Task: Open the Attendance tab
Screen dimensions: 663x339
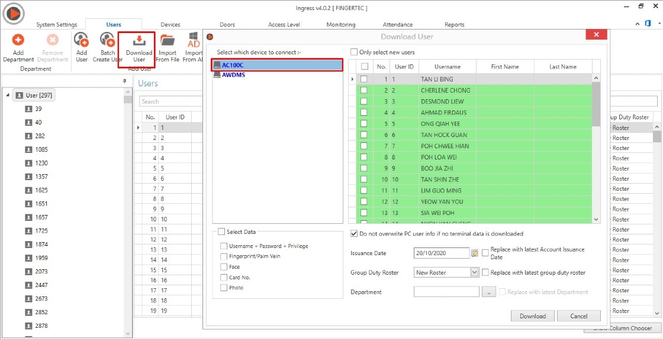Action: 397,24
